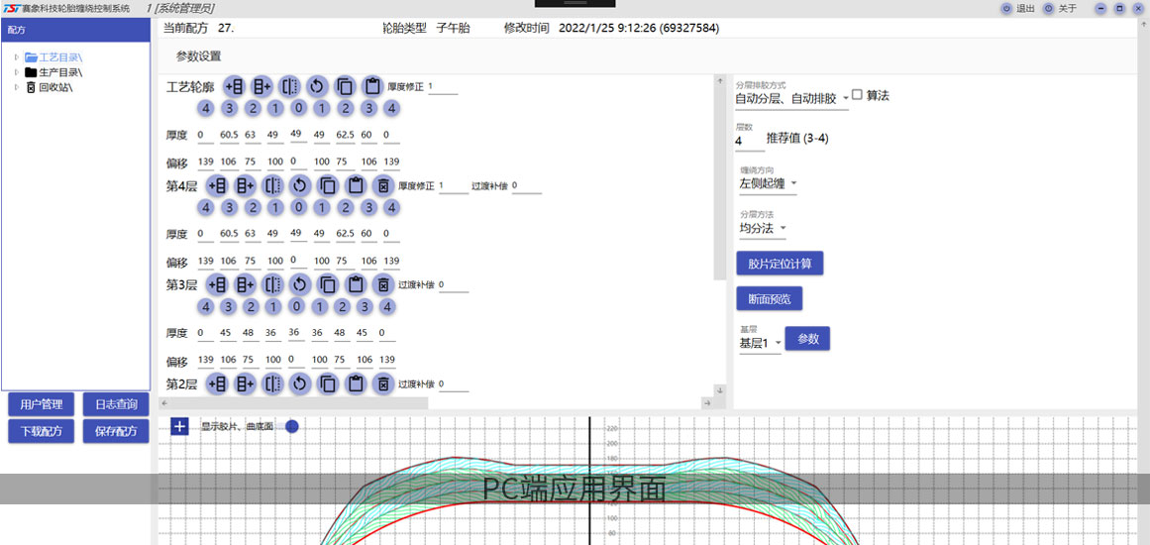Screen dimensions: 1150x545
Task: Open the 参数设置 tab
Action: point(198,56)
